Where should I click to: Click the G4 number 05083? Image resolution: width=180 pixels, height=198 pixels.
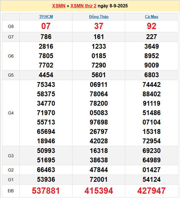(x=99, y=113)
